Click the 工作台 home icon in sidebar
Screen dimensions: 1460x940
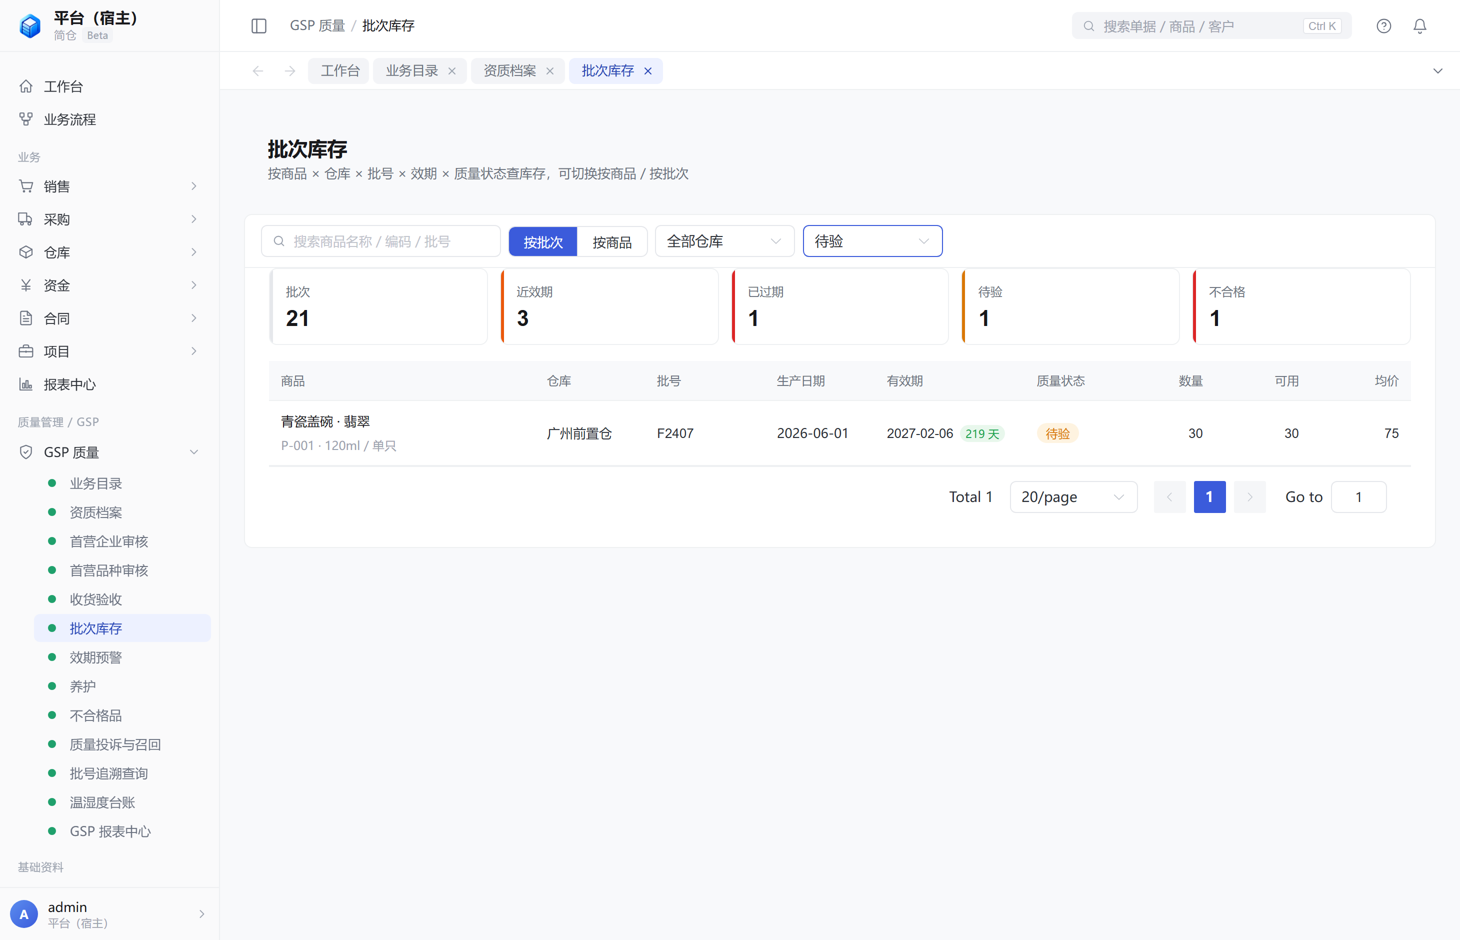(x=25, y=86)
